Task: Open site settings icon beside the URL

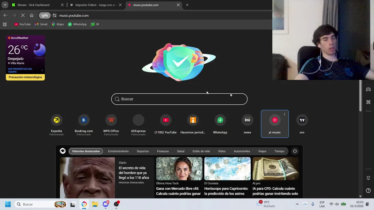Action: click(x=54, y=15)
